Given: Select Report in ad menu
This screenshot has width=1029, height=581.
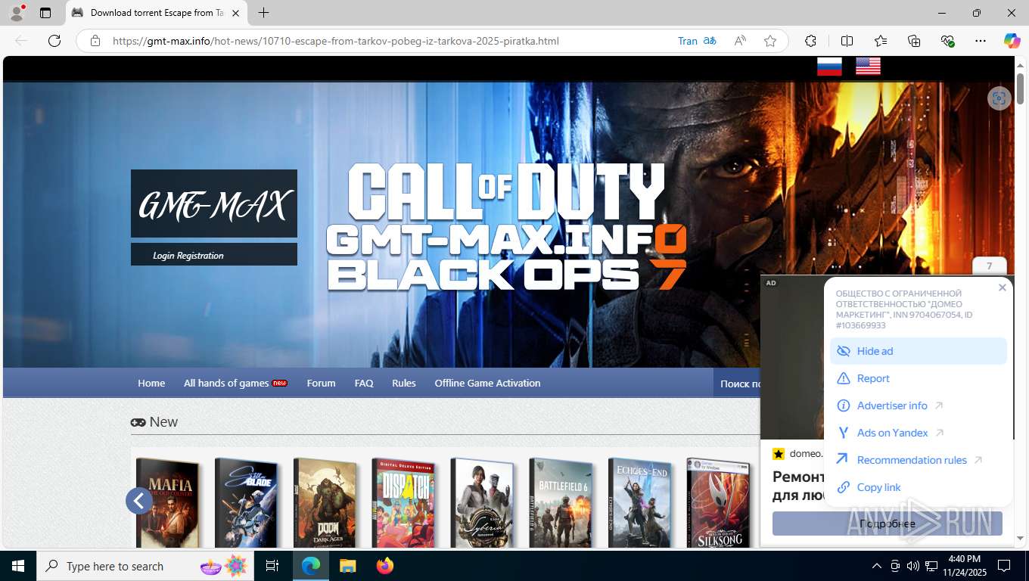Looking at the screenshot, I should [x=919, y=378].
